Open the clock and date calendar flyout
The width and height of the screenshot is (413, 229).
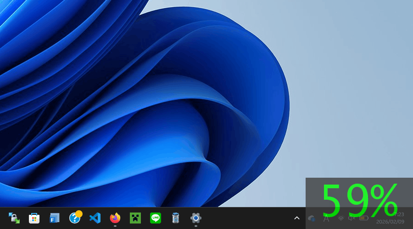390,218
